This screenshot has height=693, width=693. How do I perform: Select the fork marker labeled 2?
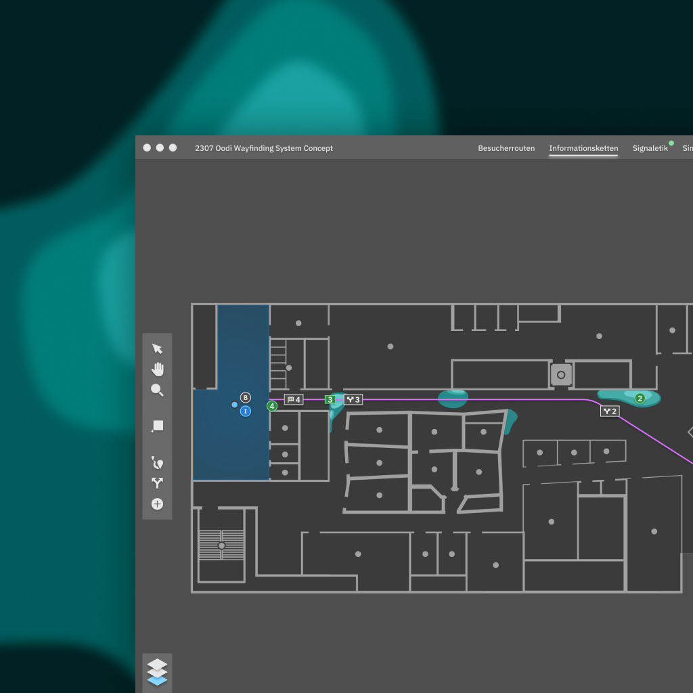610,411
